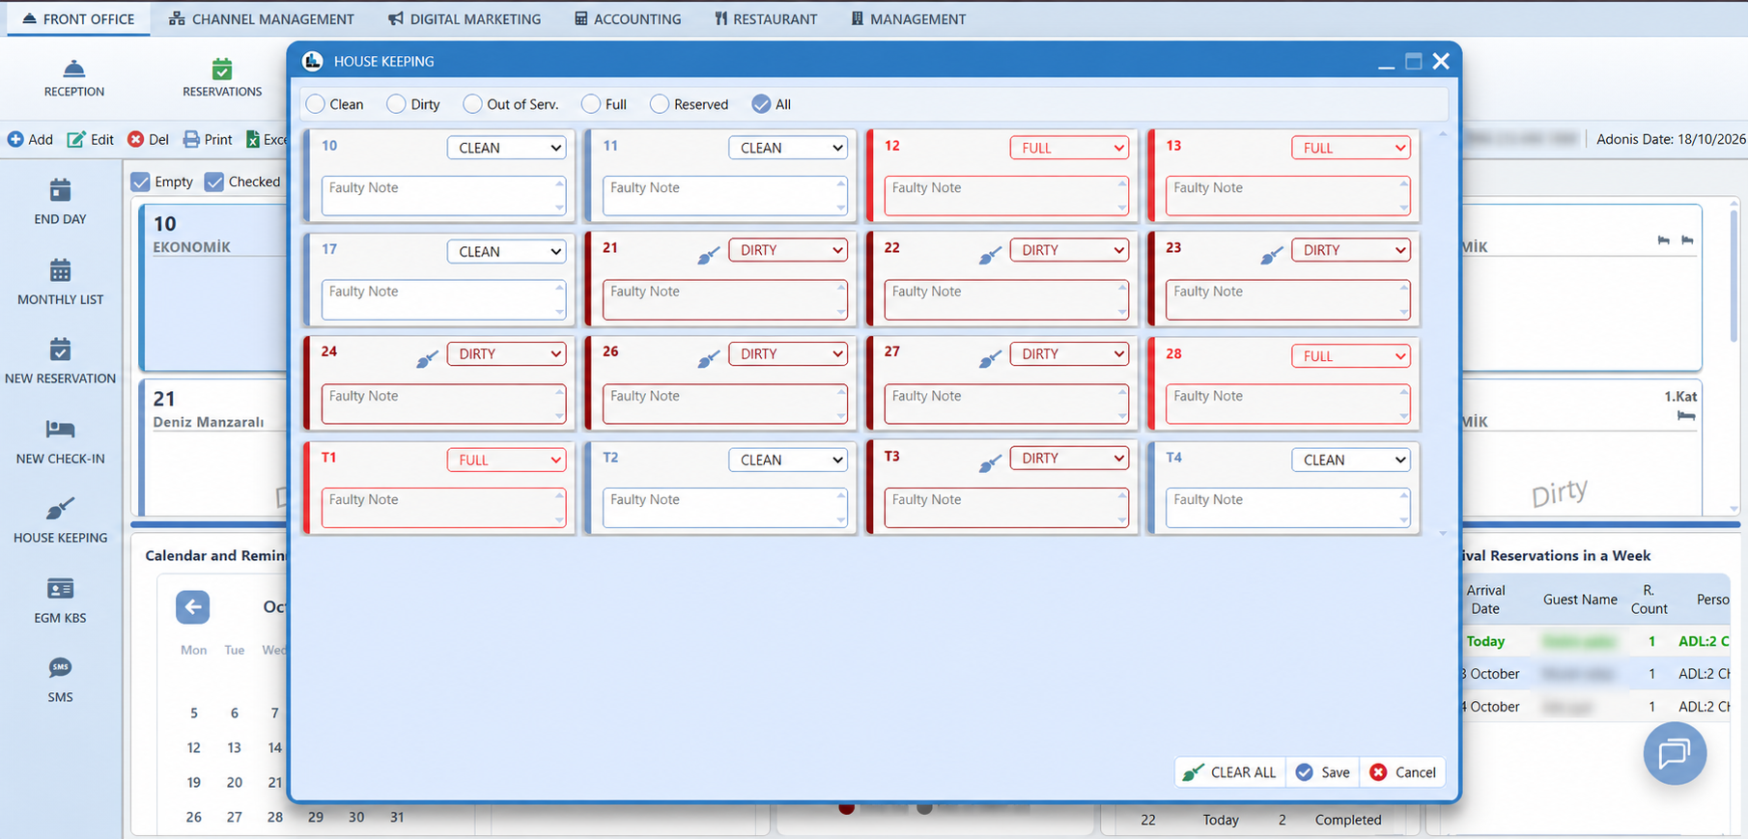Image resolution: width=1748 pixels, height=839 pixels.
Task: Open the Restaurant tab
Action: 766,19
